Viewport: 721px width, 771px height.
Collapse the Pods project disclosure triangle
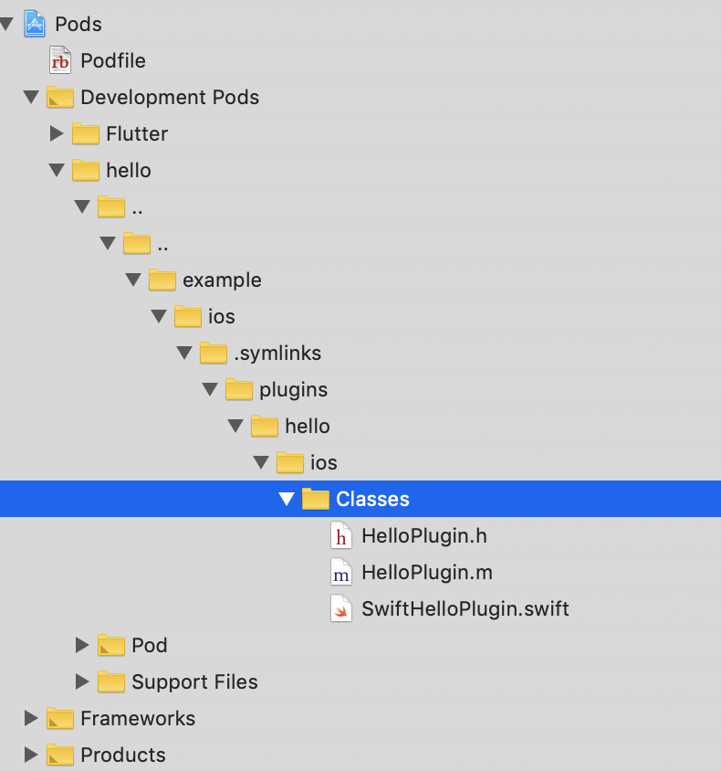point(7,24)
